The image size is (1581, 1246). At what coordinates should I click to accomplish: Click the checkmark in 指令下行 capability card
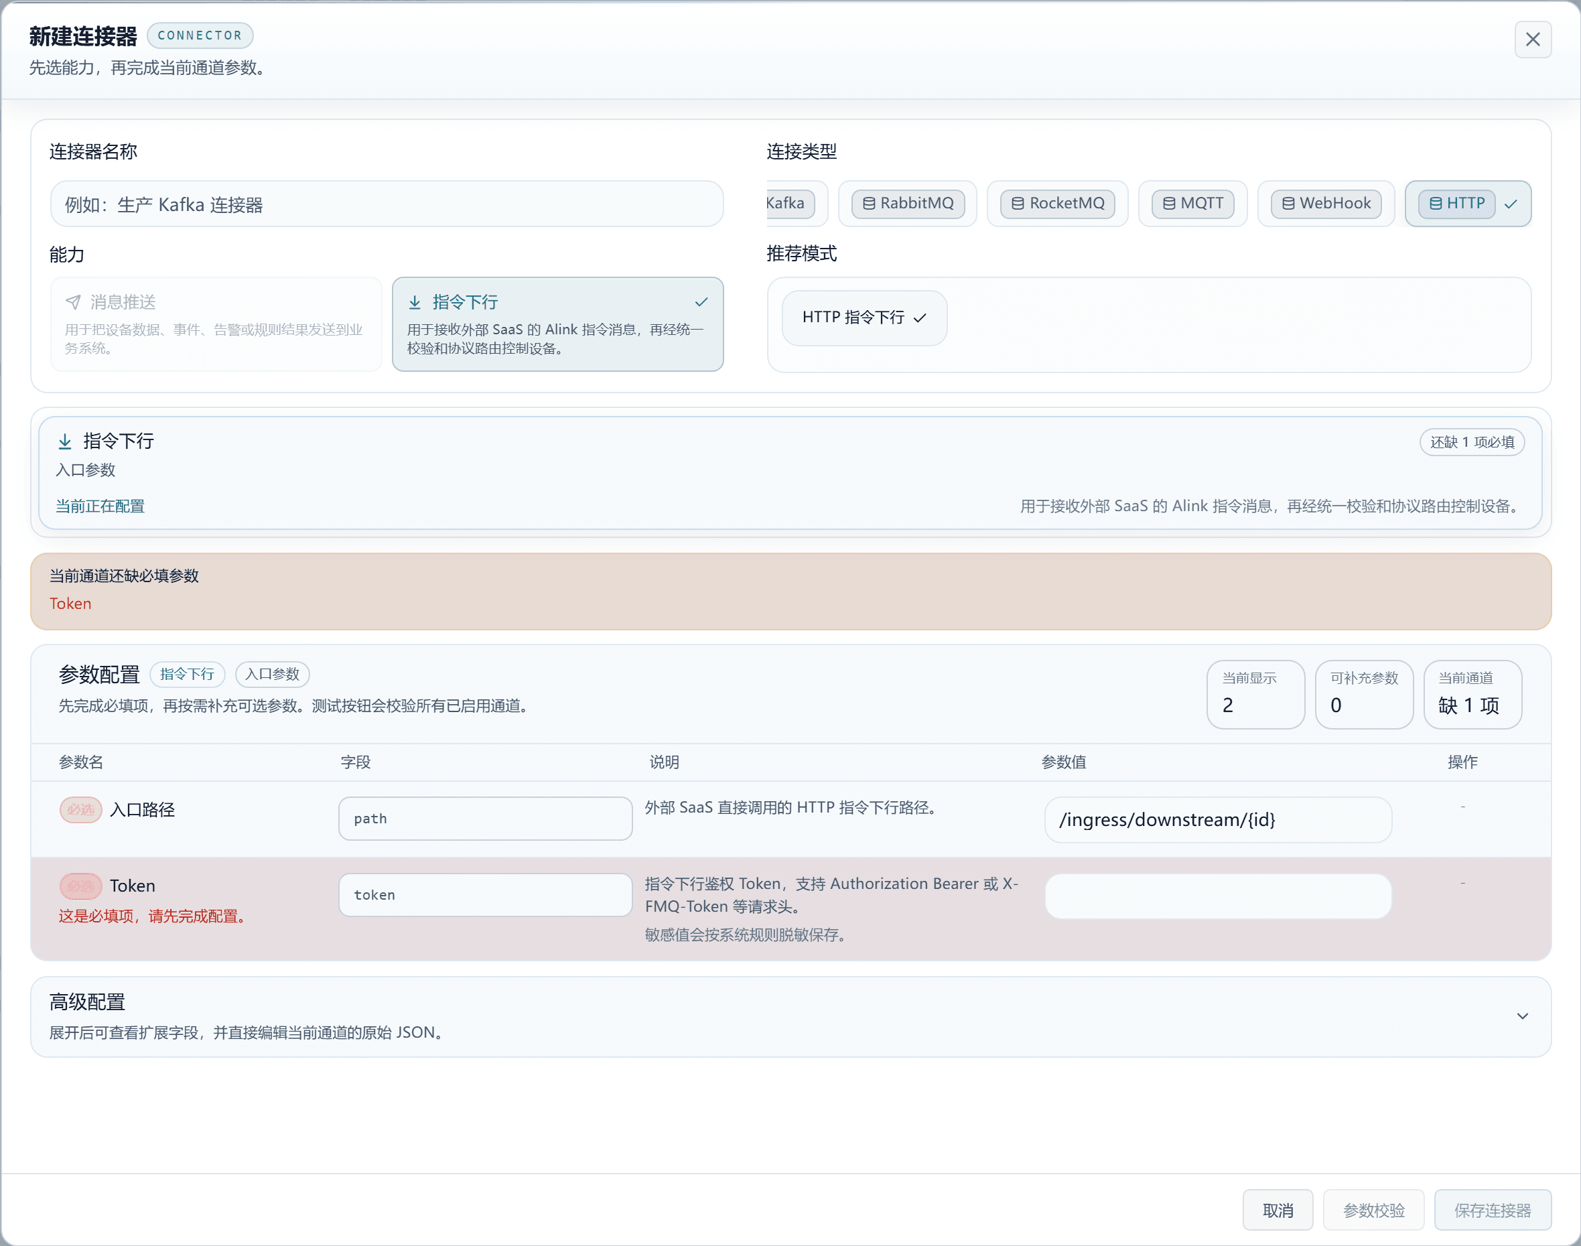[701, 302]
